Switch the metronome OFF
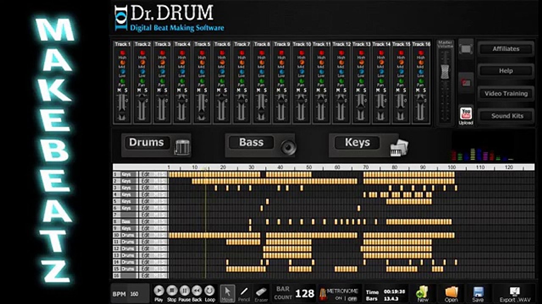Screen dimensions: 542x304 point(352,298)
